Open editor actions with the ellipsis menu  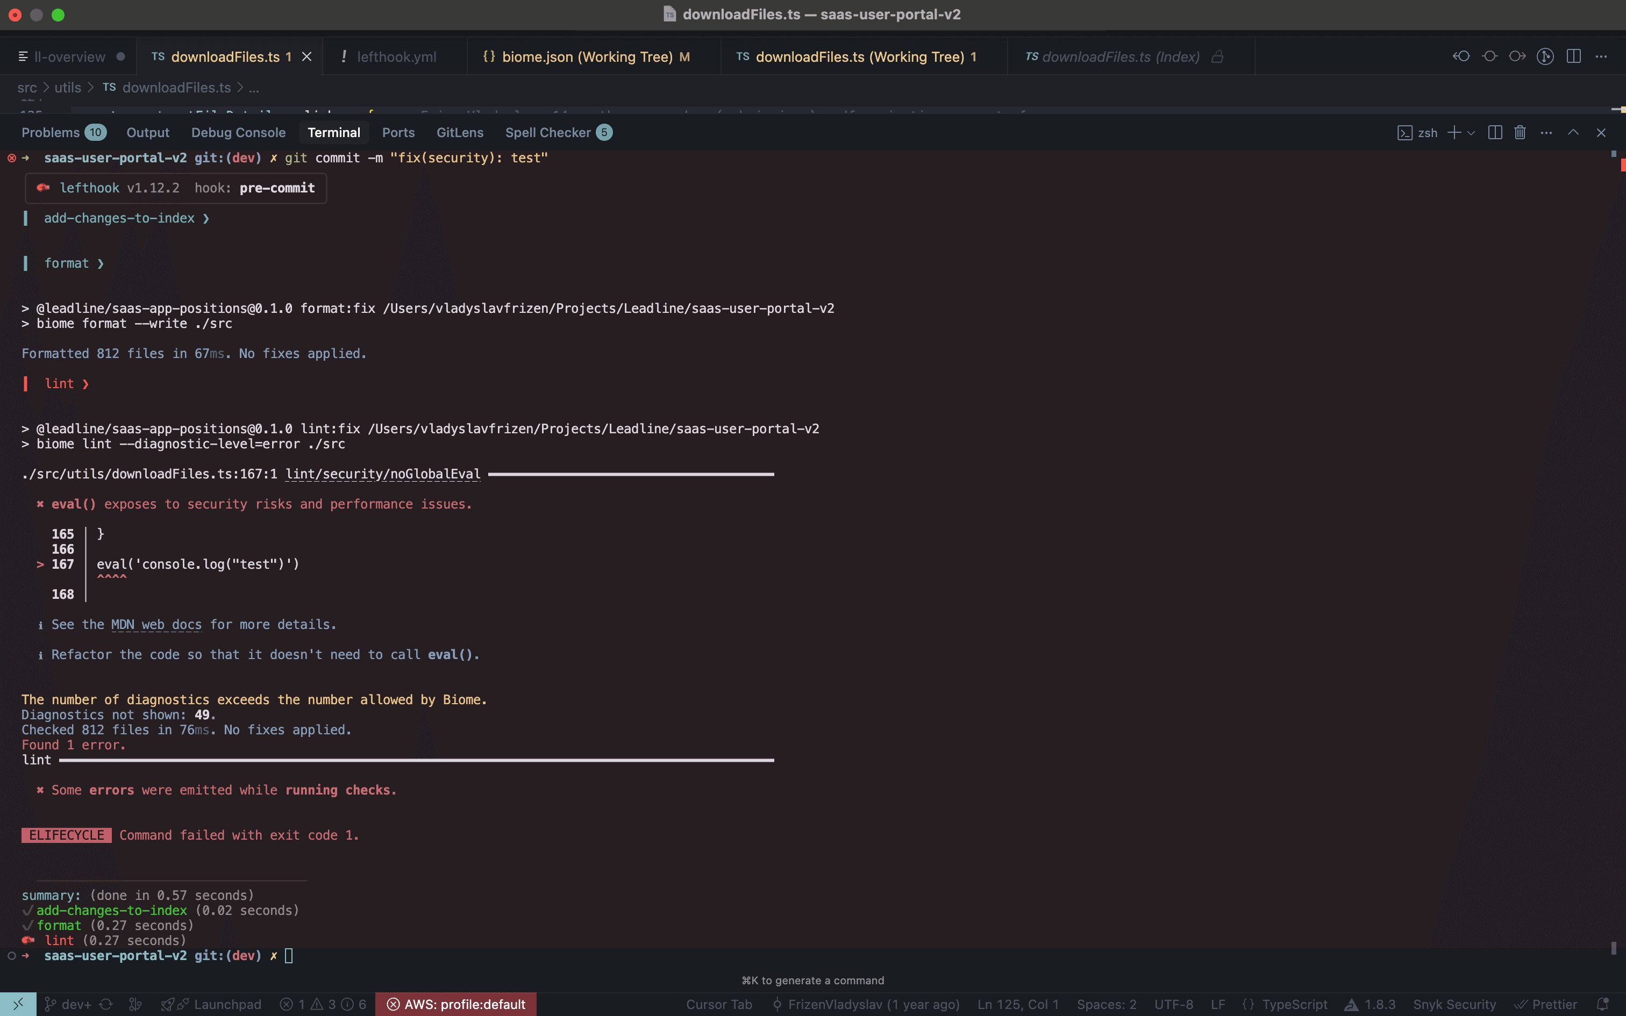coord(1602,56)
